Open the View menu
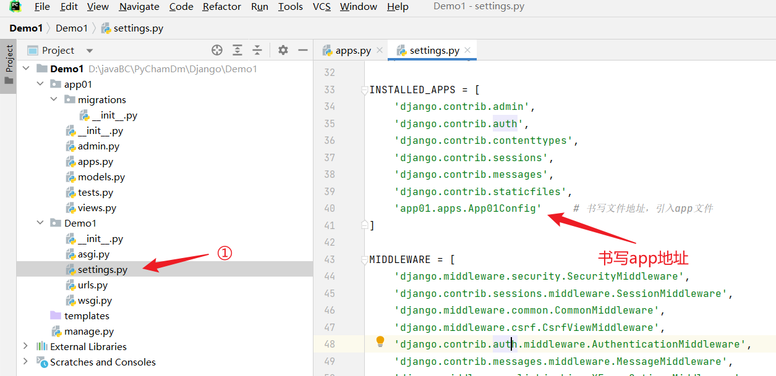This screenshot has width=776, height=376. (x=98, y=7)
